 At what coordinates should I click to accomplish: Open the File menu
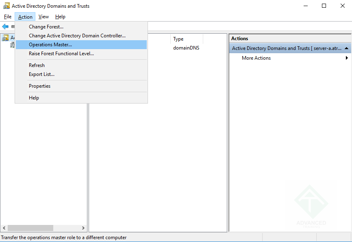pyautogui.click(x=8, y=17)
